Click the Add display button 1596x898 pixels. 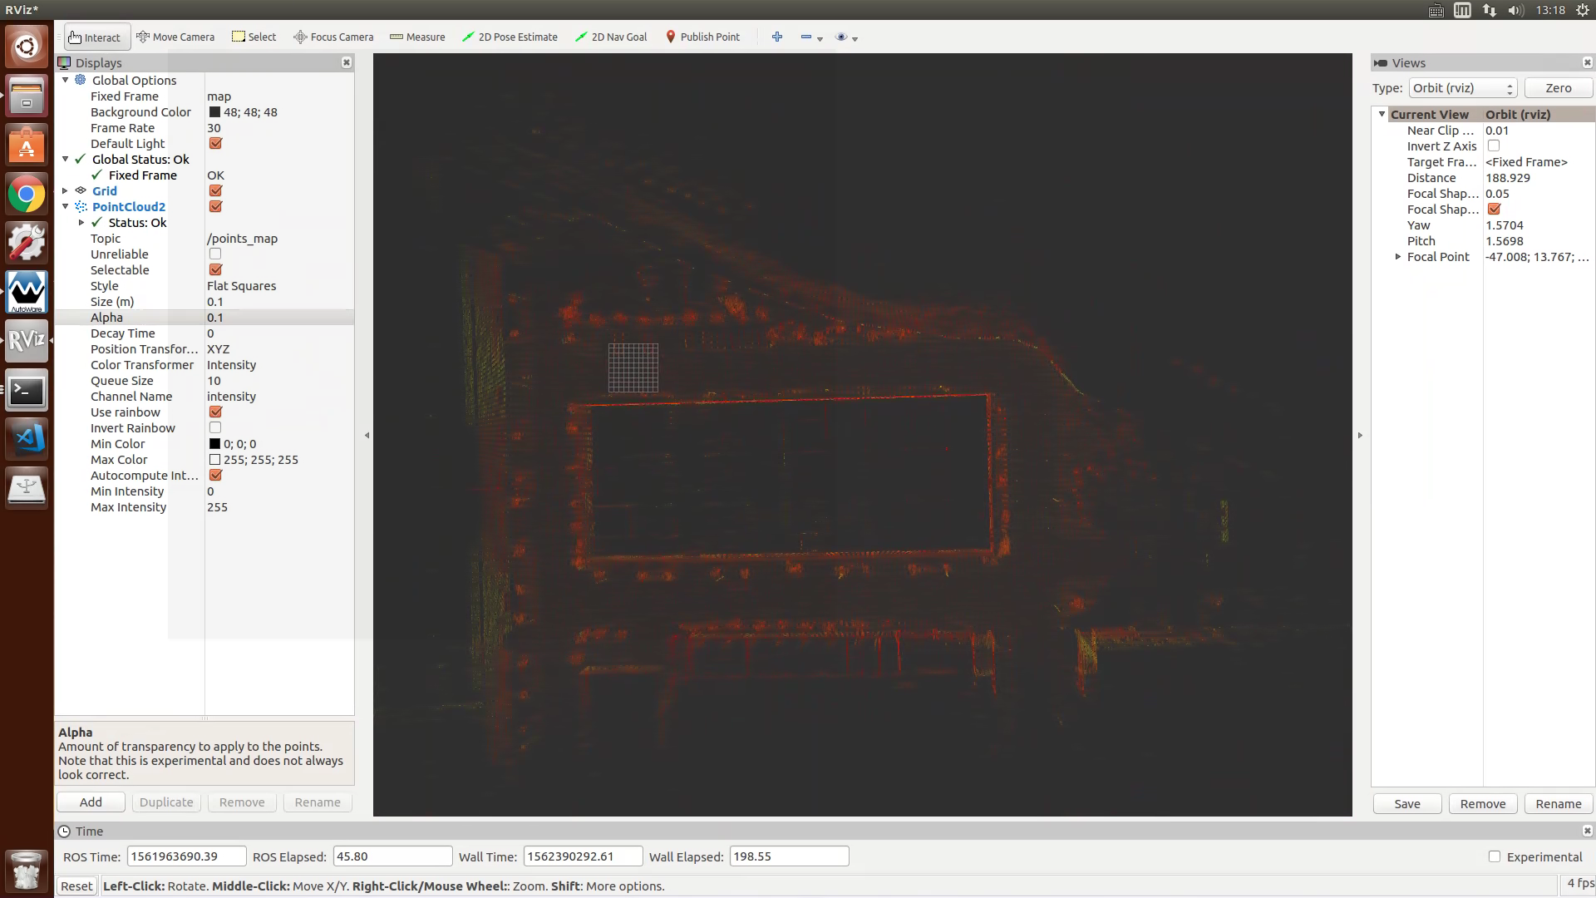(x=91, y=802)
